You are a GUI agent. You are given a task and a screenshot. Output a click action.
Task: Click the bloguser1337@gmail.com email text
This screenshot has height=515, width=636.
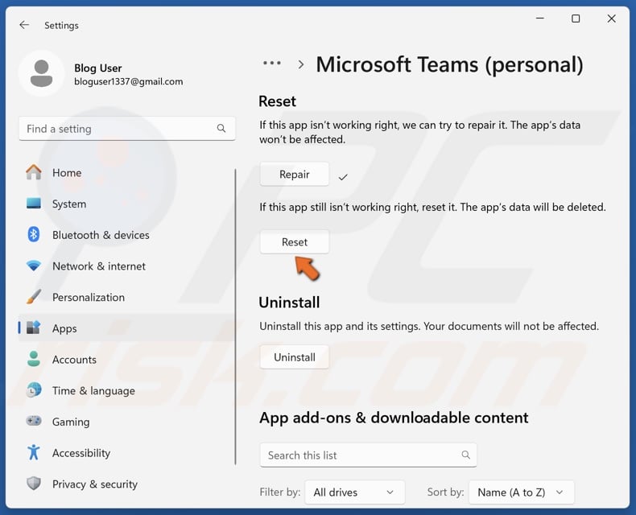pos(128,81)
